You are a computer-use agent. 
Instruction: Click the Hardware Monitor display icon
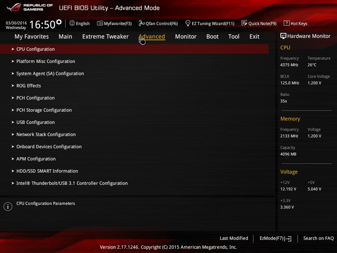(283, 36)
